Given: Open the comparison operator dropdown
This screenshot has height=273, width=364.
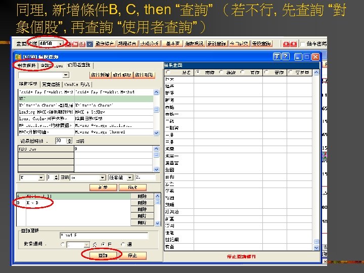Looking at the screenshot, I should point(102,177).
